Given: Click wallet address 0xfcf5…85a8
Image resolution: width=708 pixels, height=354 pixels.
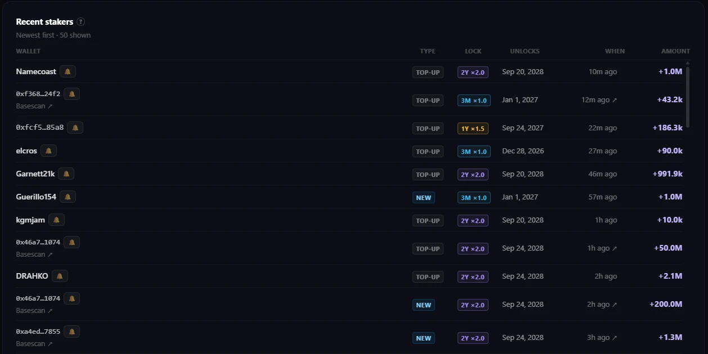Looking at the screenshot, I should pos(40,128).
